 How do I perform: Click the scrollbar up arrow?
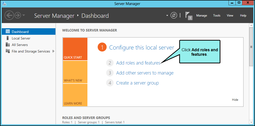tap(251, 25)
